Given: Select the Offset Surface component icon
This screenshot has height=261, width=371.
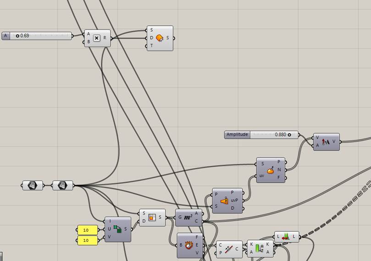Looking at the screenshot, I should pyautogui.click(x=160, y=38).
